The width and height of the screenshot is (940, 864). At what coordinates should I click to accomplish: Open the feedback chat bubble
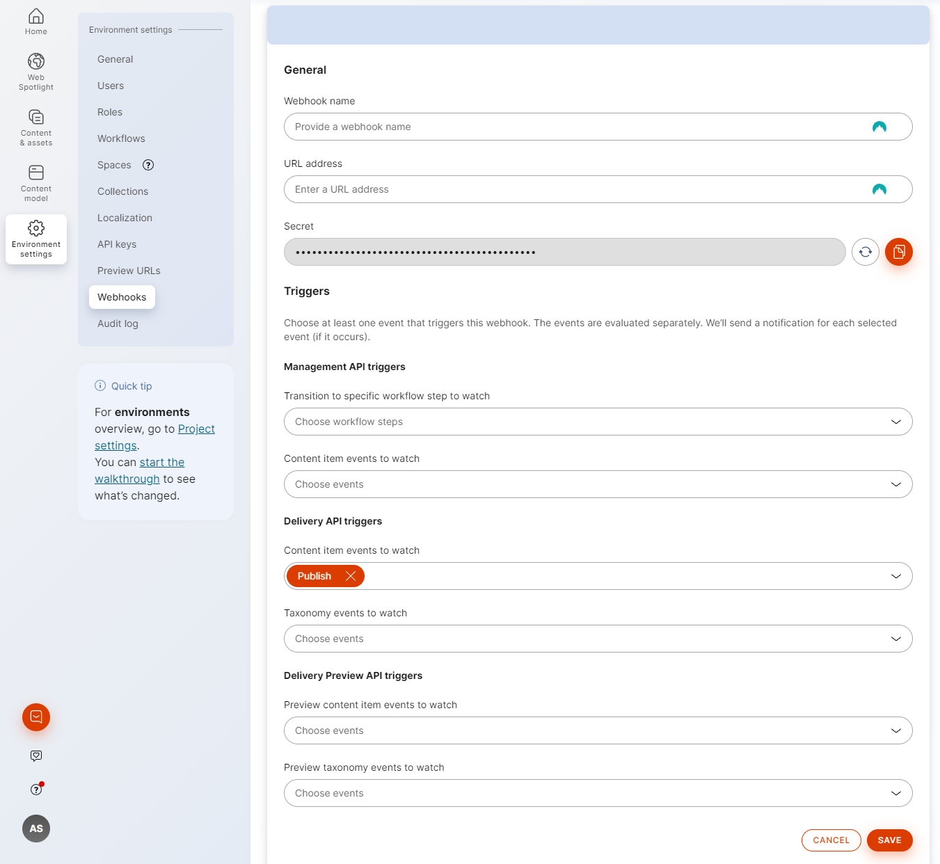(35, 717)
